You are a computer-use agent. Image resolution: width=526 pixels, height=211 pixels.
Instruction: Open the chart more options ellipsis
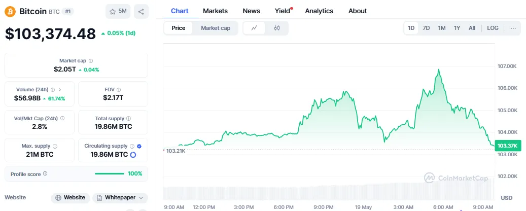(x=513, y=28)
